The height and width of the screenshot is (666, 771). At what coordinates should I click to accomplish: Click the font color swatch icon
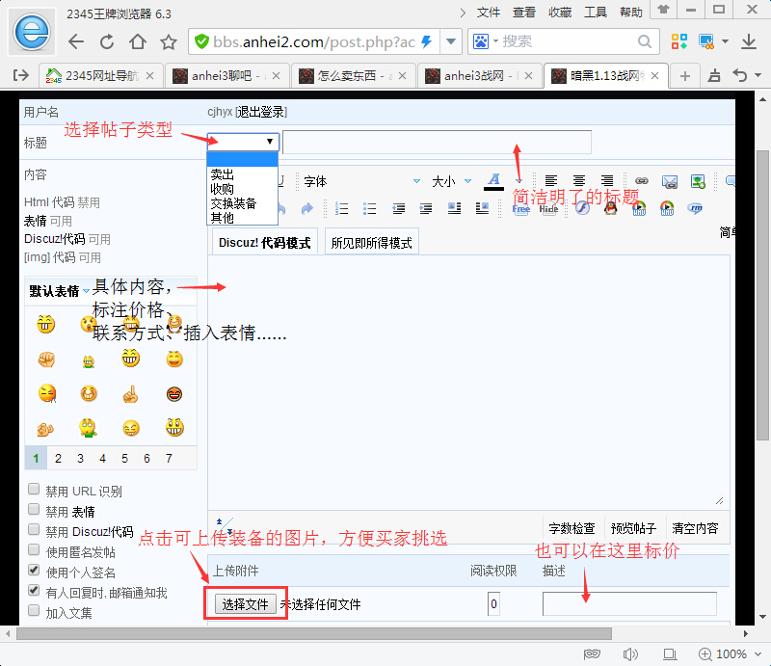[x=493, y=181]
